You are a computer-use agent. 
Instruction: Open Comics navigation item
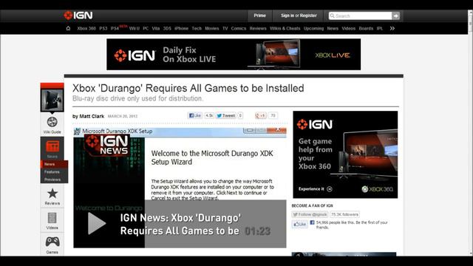[x=239, y=28]
